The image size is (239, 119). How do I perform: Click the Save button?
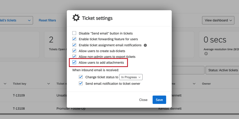(x=159, y=100)
